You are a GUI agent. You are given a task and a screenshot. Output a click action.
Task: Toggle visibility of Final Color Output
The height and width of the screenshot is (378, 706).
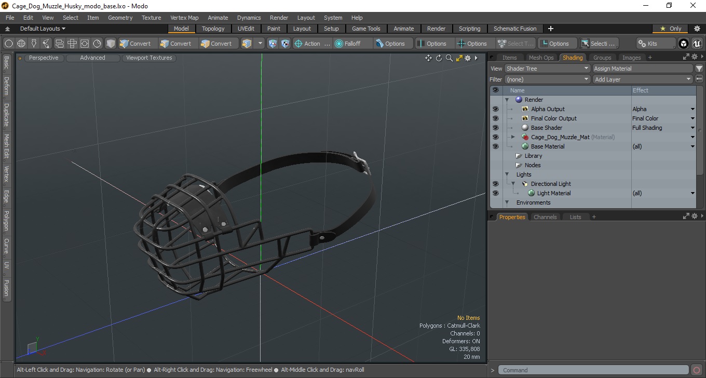[x=495, y=118]
